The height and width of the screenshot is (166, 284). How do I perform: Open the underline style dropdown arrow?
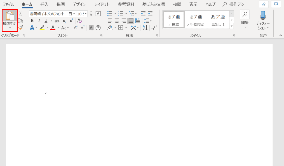pyautogui.click(x=51, y=21)
